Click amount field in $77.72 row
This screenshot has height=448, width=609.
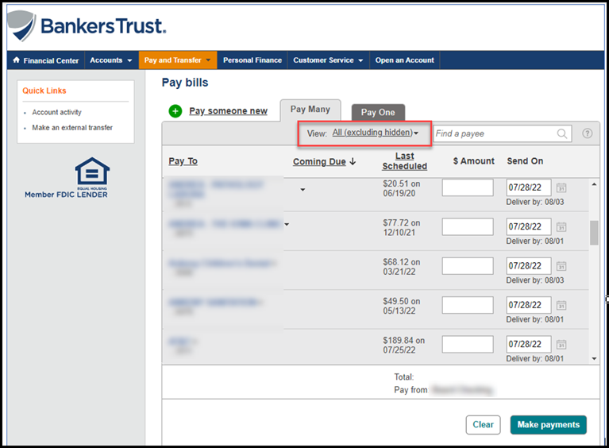pos(468,227)
